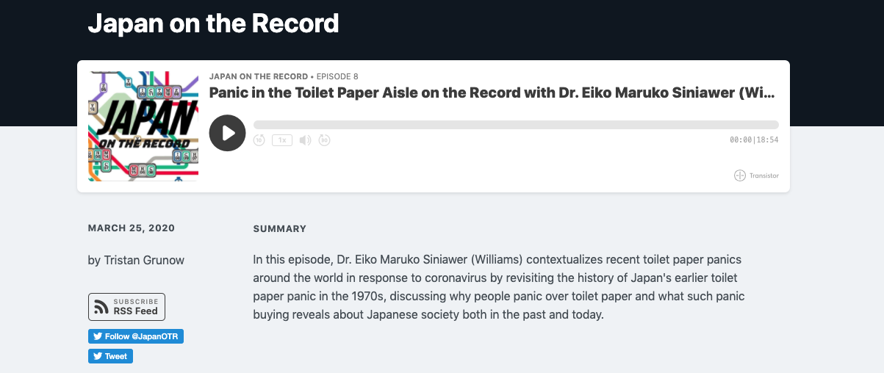Click the March 25, 2020 date
The width and height of the screenshot is (884, 373).
tap(132, 228)
